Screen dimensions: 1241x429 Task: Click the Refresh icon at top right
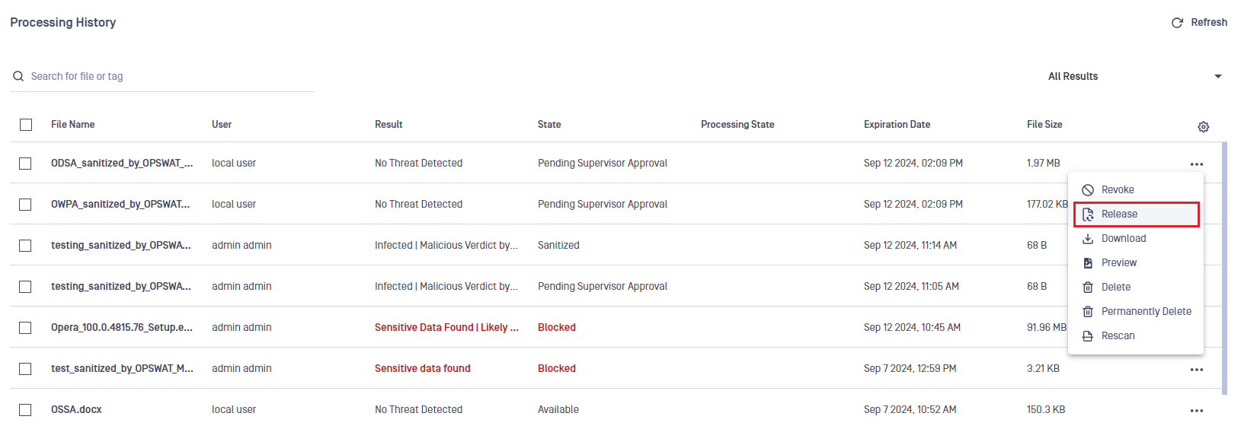1177,23
